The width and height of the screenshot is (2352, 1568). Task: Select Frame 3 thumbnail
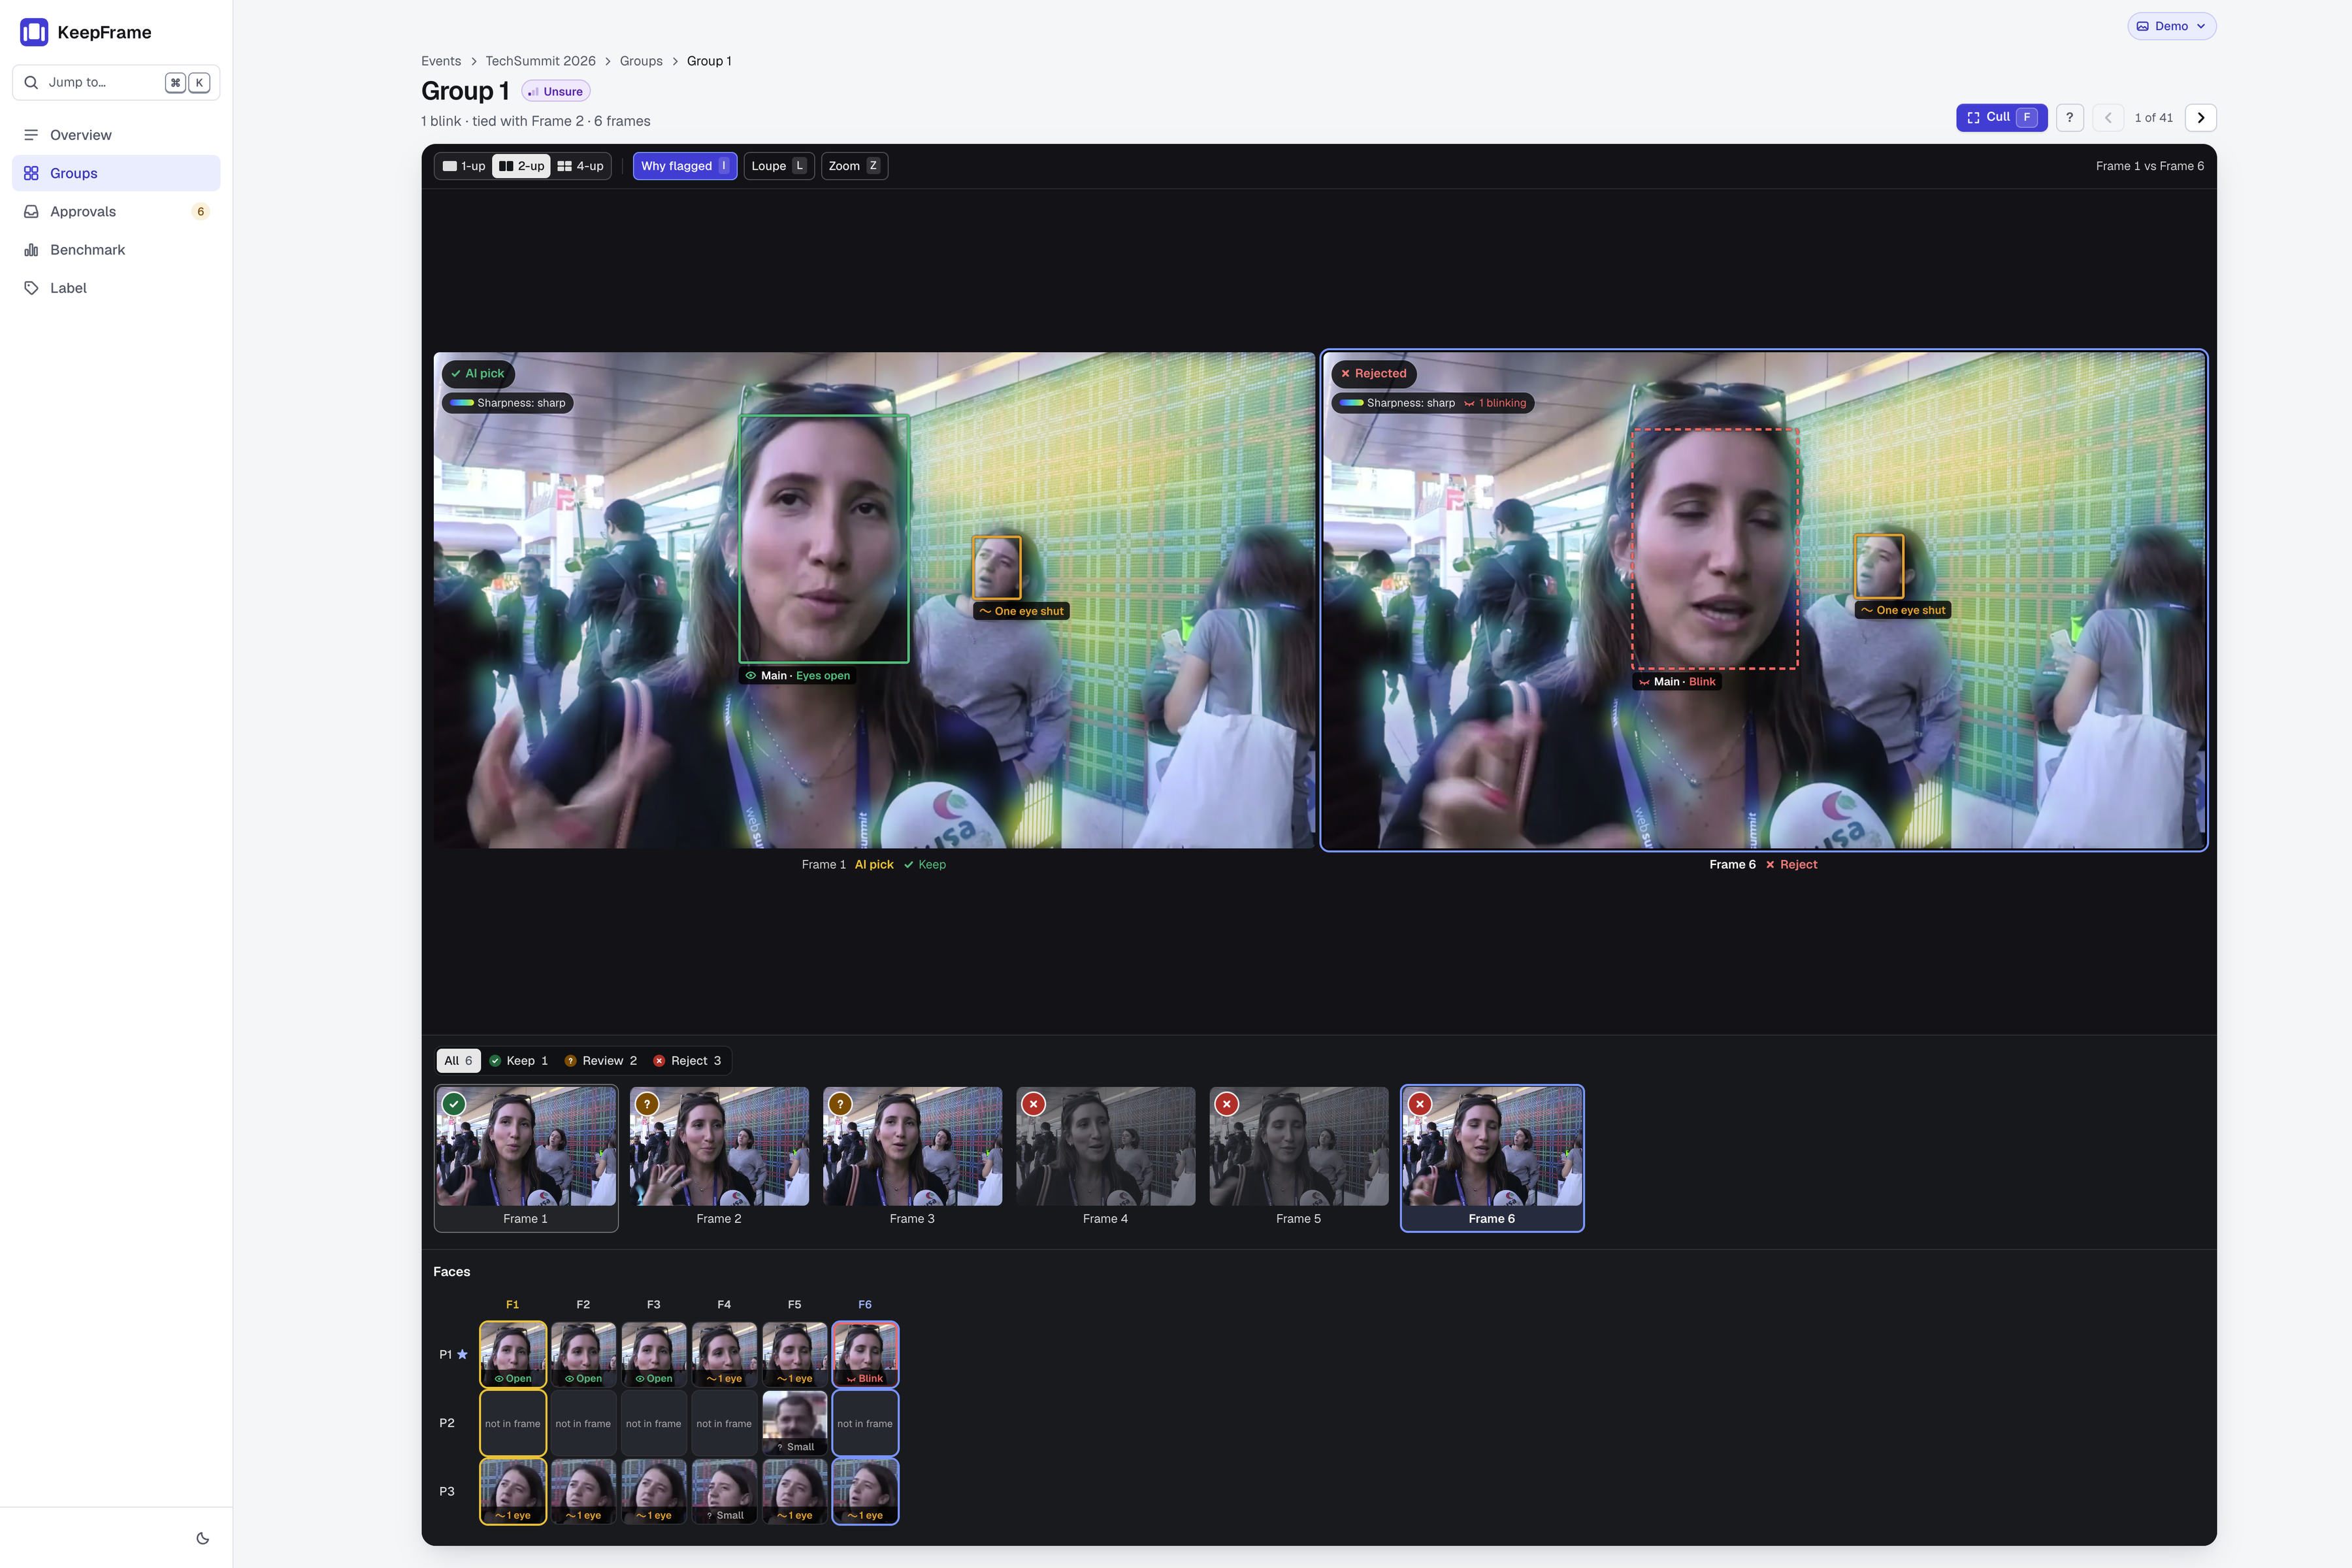[x=912, y=1158]
